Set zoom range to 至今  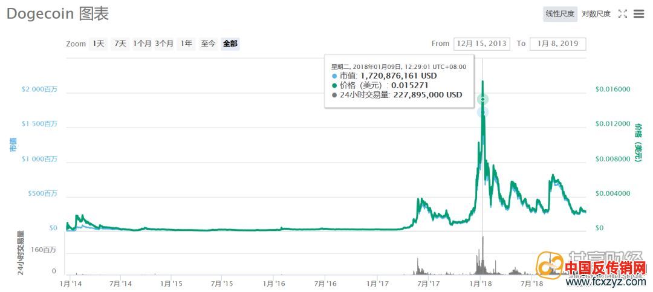[208, 44]
